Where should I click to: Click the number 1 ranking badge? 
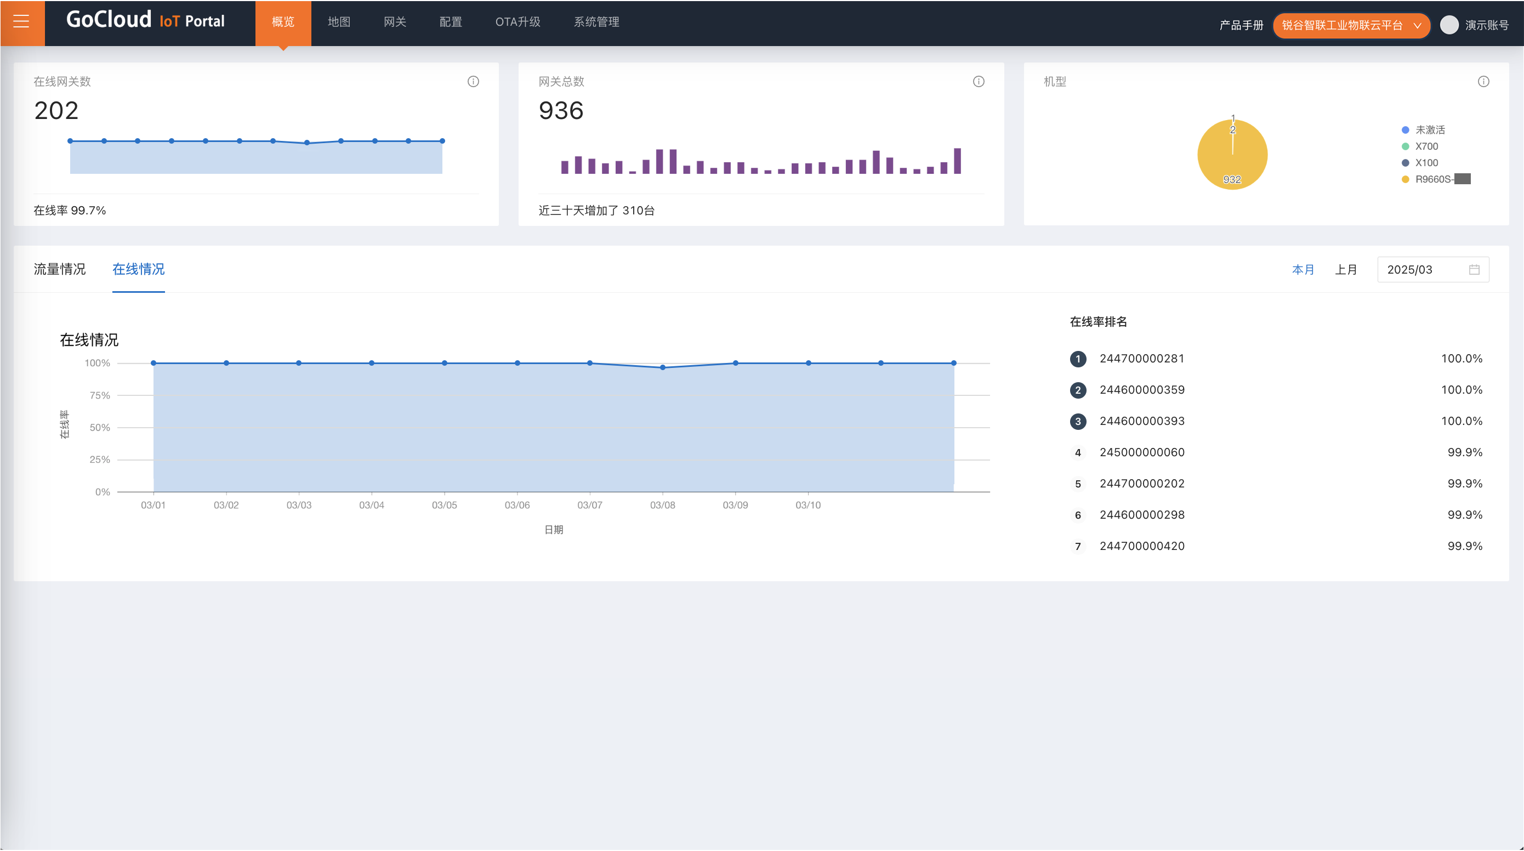(1078, 359)
